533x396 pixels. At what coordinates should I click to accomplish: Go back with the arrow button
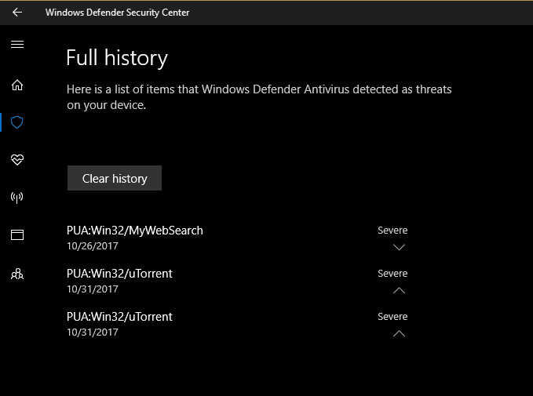(17, 13)
